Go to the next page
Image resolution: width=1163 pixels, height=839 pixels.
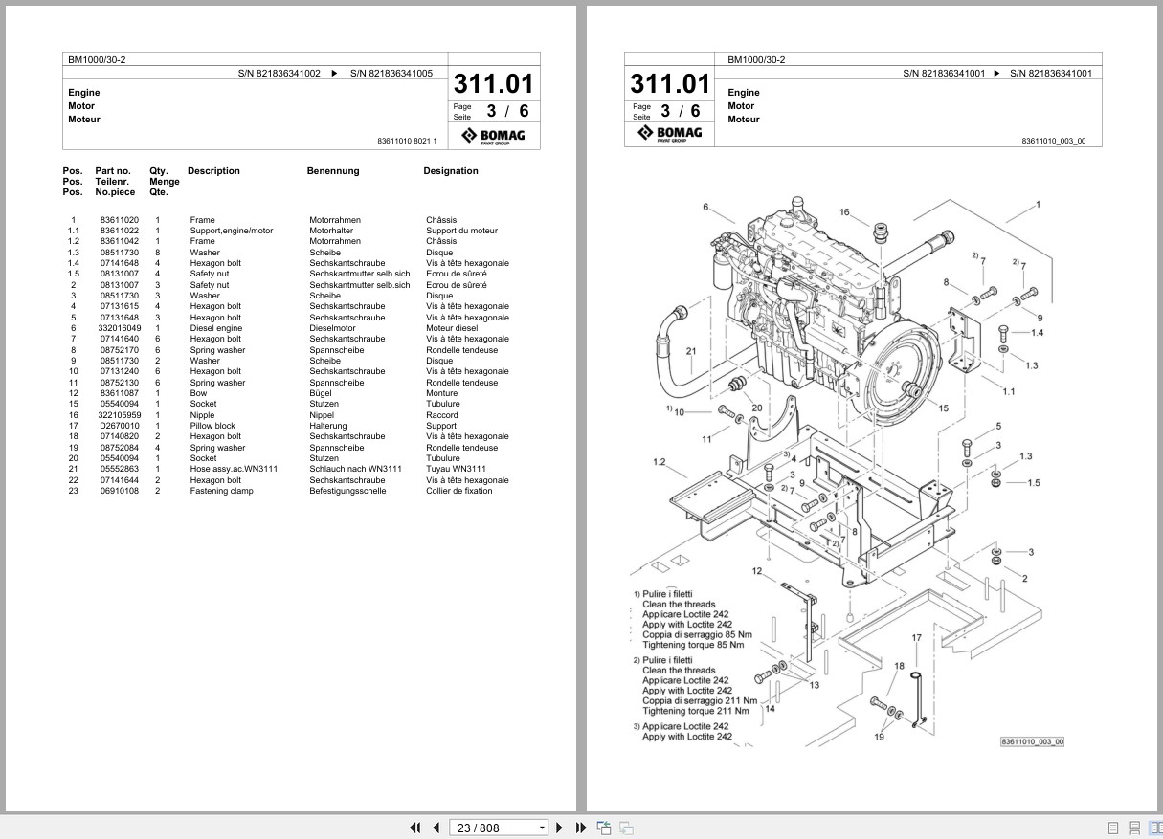pyautogui.click(x=560, y=828)
